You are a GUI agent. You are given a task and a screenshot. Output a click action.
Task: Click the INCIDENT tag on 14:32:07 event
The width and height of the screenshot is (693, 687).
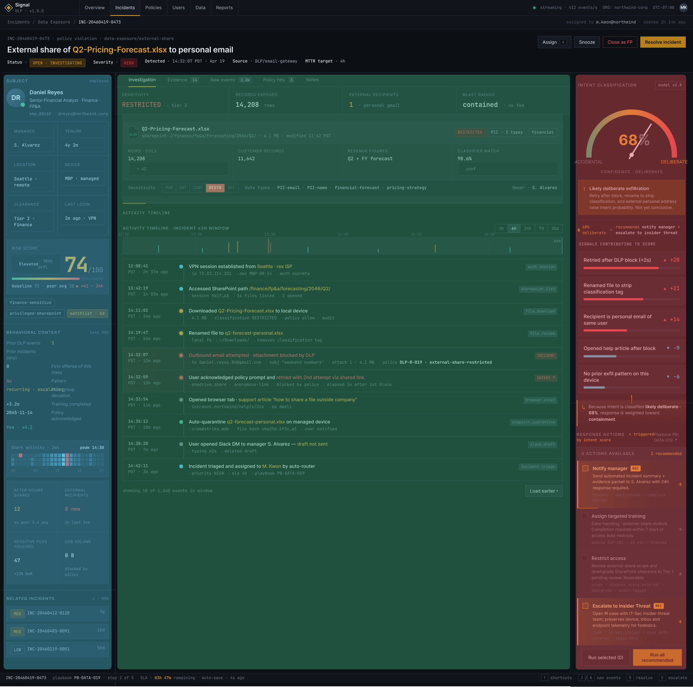click(546, 356)
